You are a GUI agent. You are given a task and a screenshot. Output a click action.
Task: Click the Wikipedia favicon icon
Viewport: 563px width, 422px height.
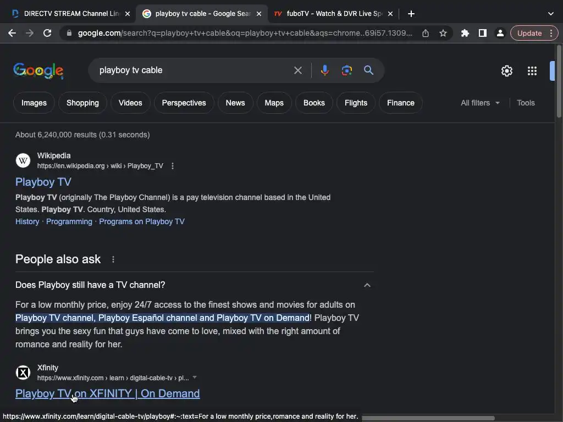(x=23, y=160)
